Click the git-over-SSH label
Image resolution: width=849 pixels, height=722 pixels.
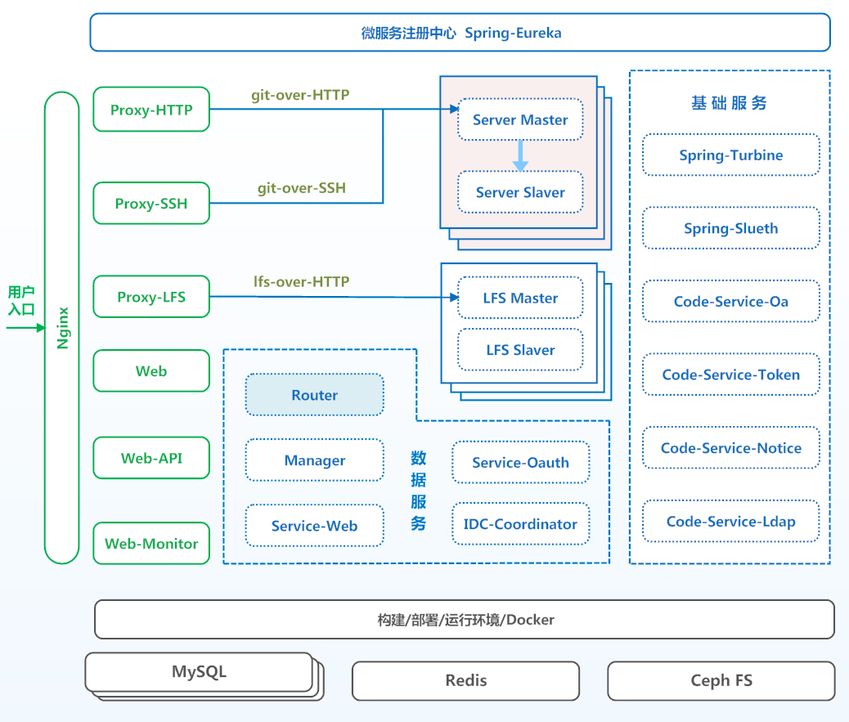pos(302,188)
